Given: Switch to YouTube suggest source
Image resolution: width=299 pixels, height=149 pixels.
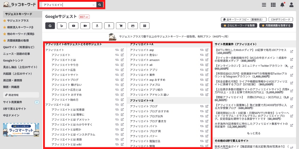Looking at the screenshot, I should pos(73,26).
